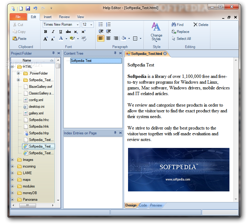
Task: Close the Project Folder panel
Action: click(59, 53)
